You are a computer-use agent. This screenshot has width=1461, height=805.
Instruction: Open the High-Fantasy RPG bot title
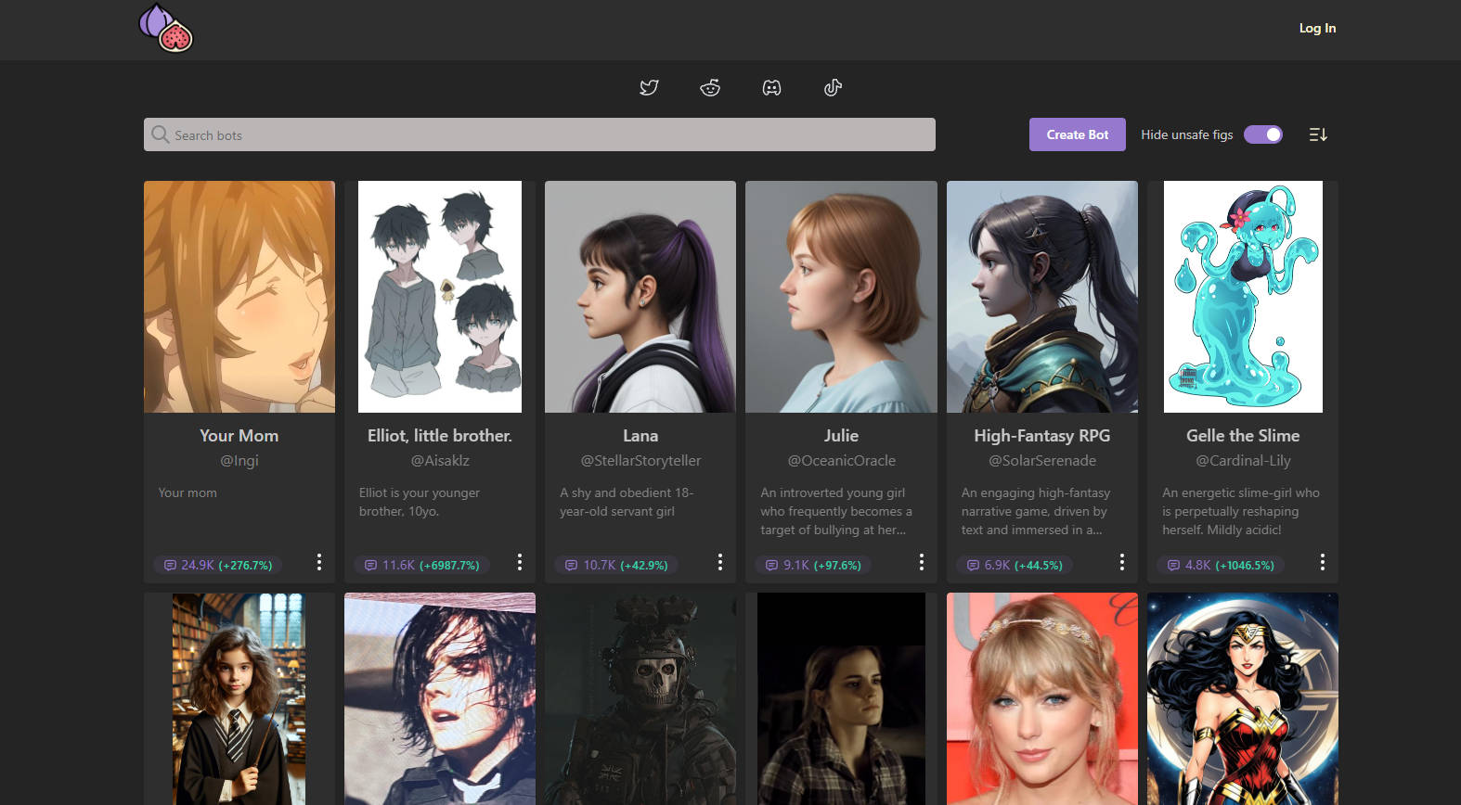click(1041, 436)
